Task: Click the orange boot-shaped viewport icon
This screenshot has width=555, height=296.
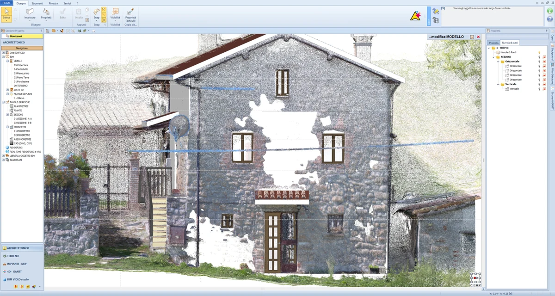Action: point(62,31)
